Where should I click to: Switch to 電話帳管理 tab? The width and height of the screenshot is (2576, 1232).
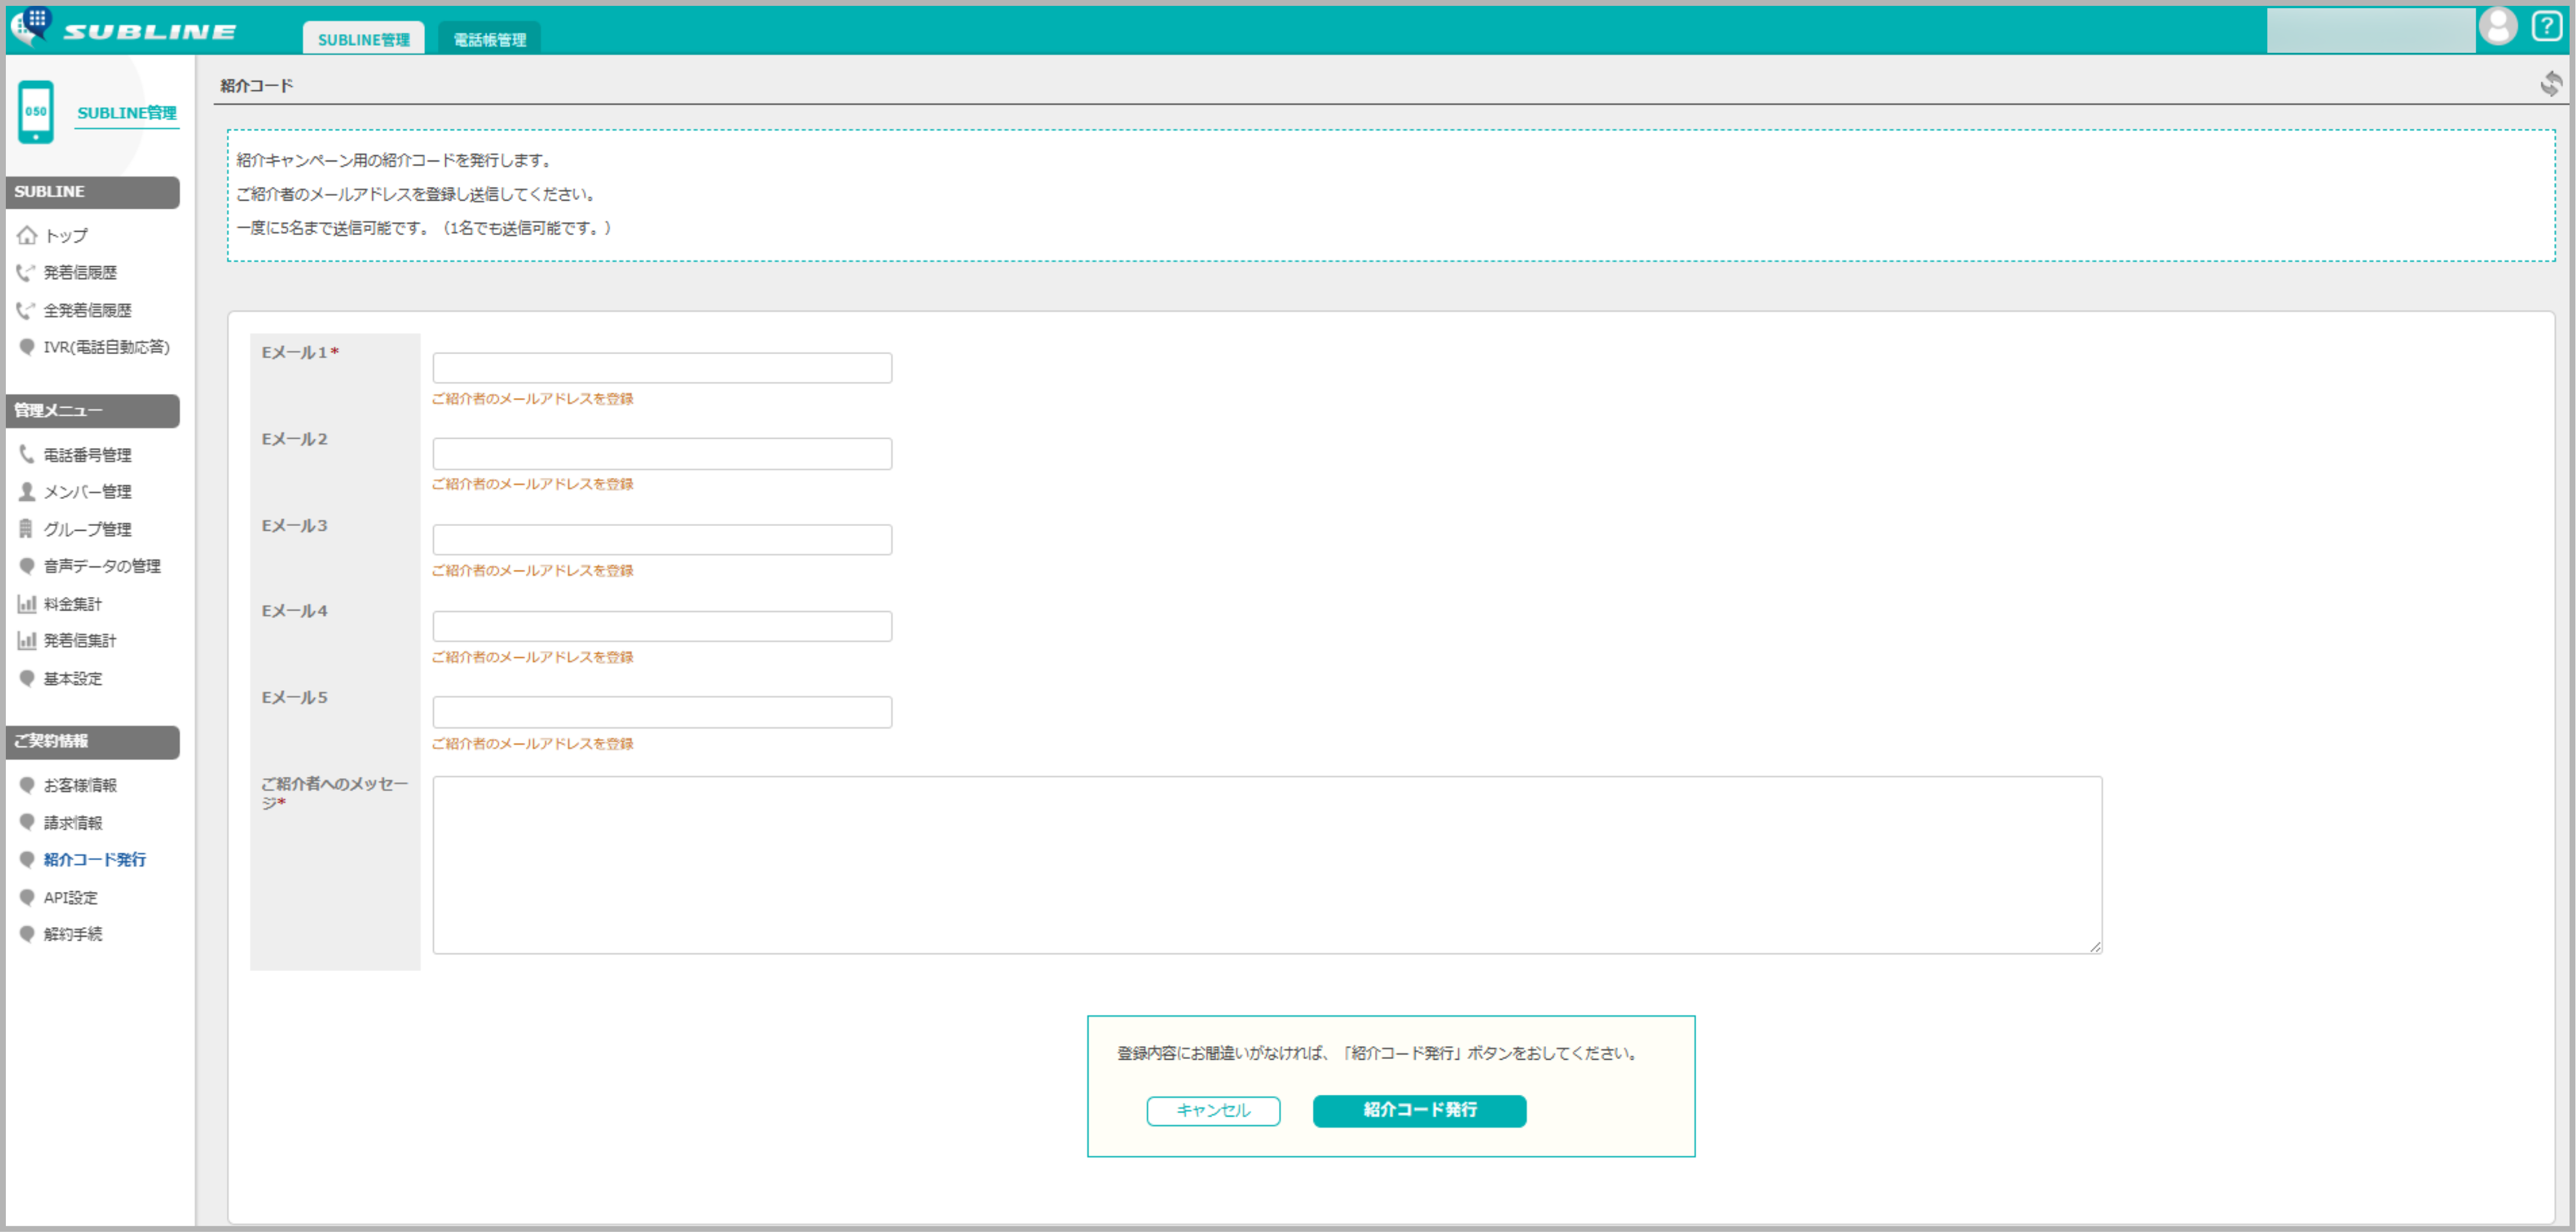[489, 39]
